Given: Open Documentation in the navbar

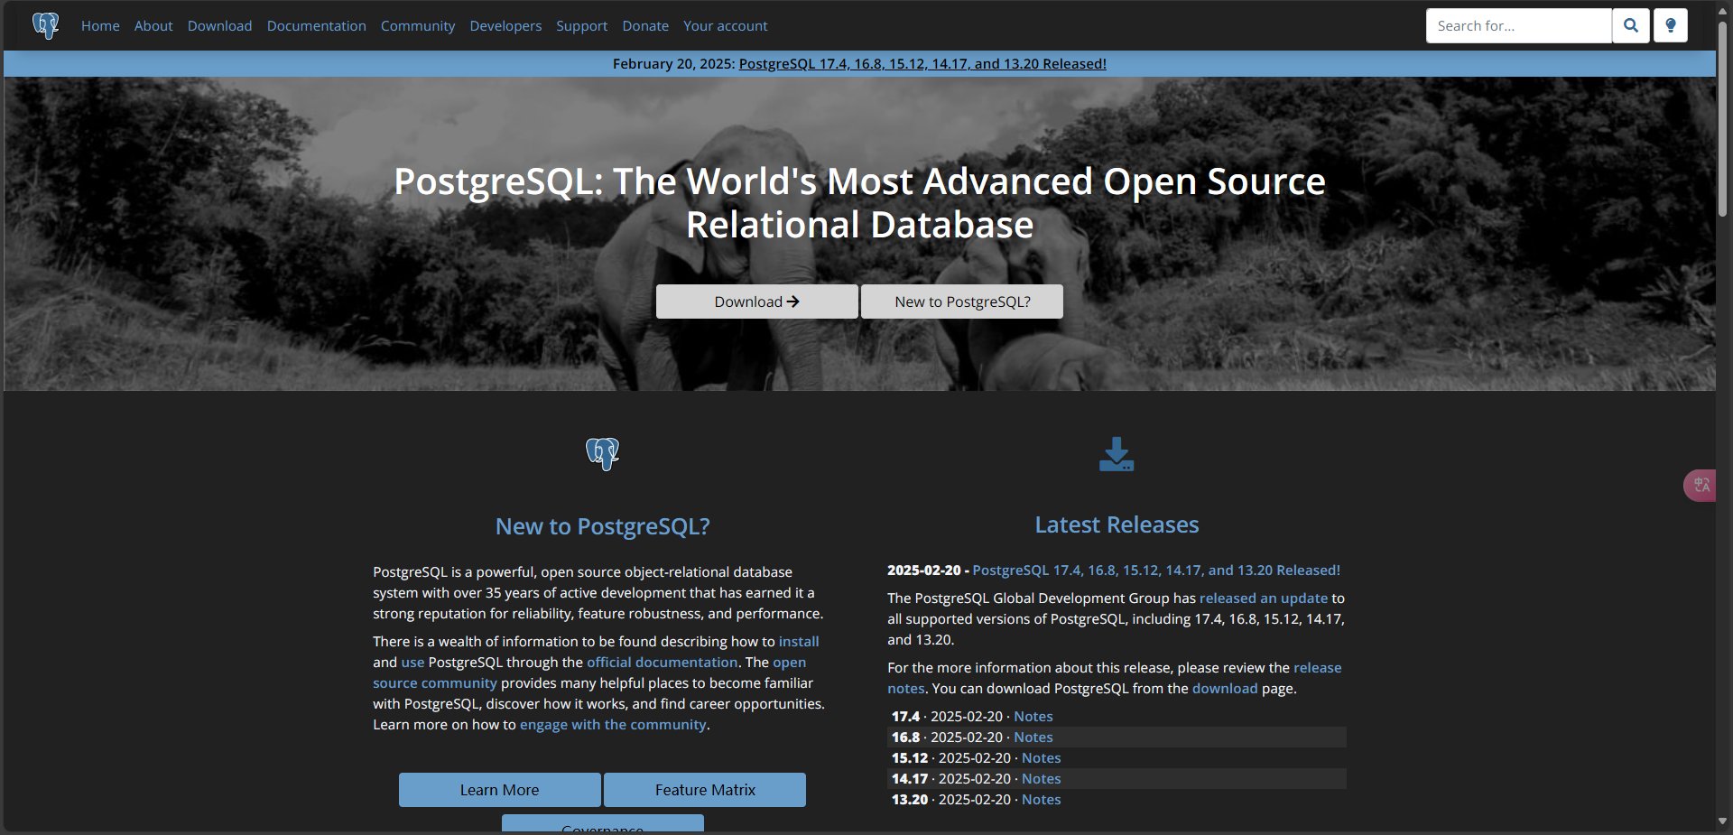Looking at the screenshot, I should (x=317, y=26).
